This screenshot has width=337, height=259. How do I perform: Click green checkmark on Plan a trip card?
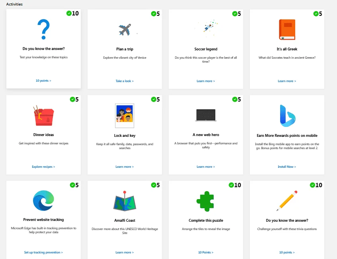154,14
